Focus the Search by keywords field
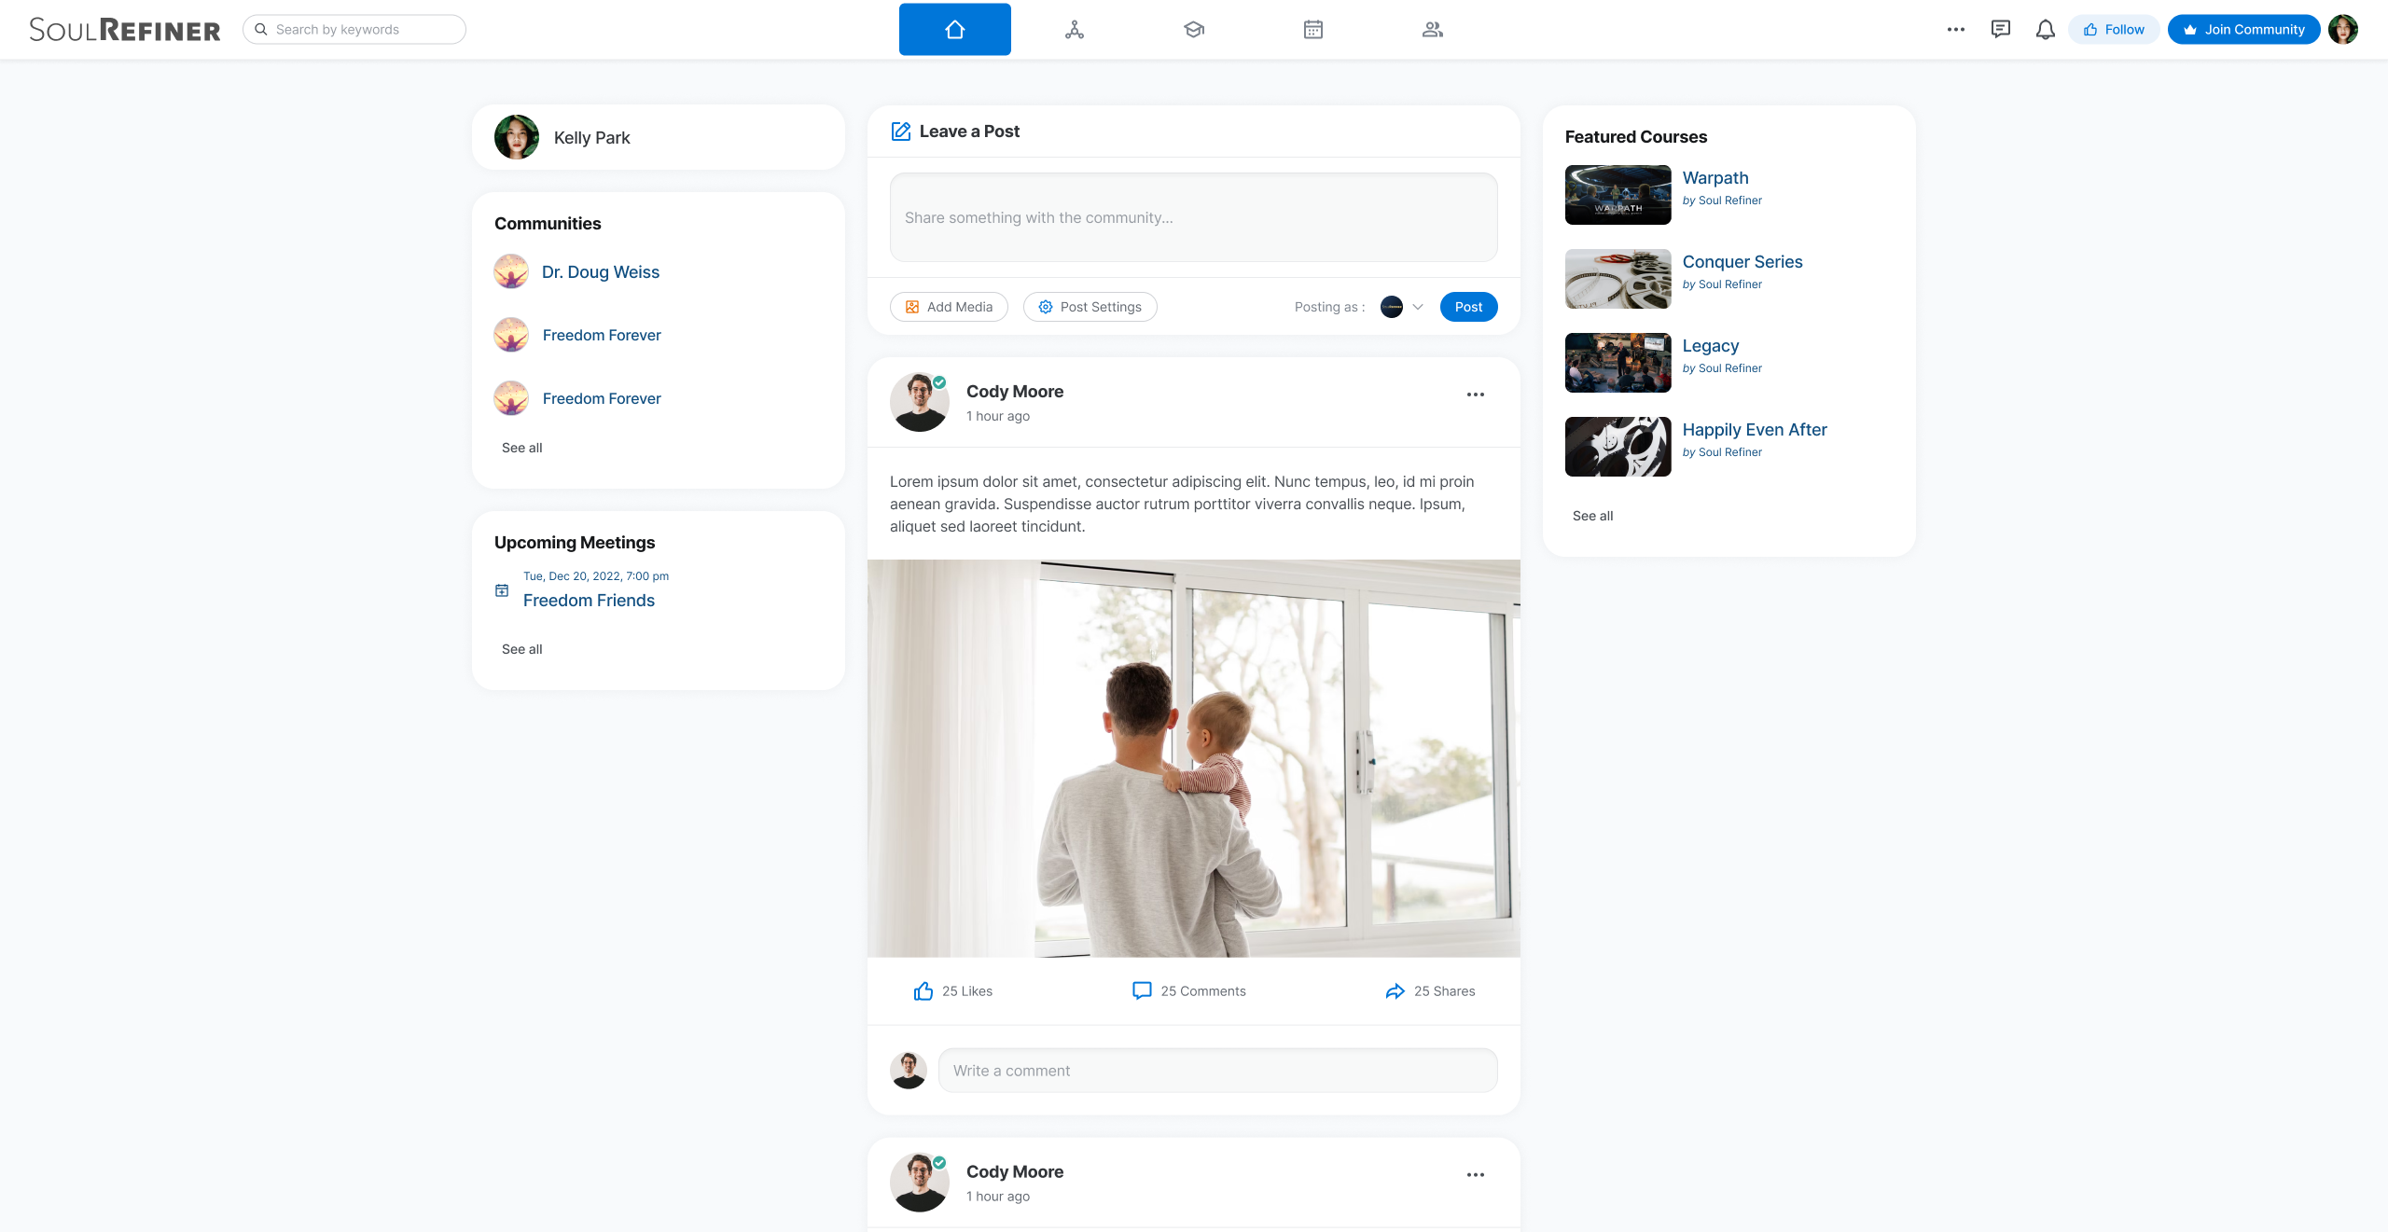The height and width of the screenshot is (1232, 2388). (x=354, y=29)
